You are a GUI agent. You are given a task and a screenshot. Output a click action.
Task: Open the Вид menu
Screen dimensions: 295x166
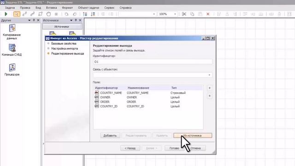[38, 8]
